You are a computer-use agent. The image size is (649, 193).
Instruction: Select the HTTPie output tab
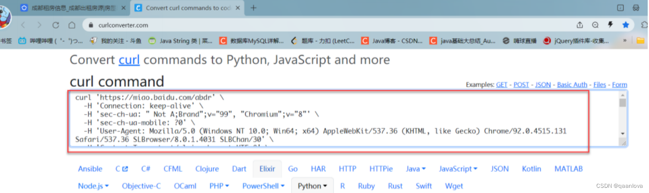[381, 169]
